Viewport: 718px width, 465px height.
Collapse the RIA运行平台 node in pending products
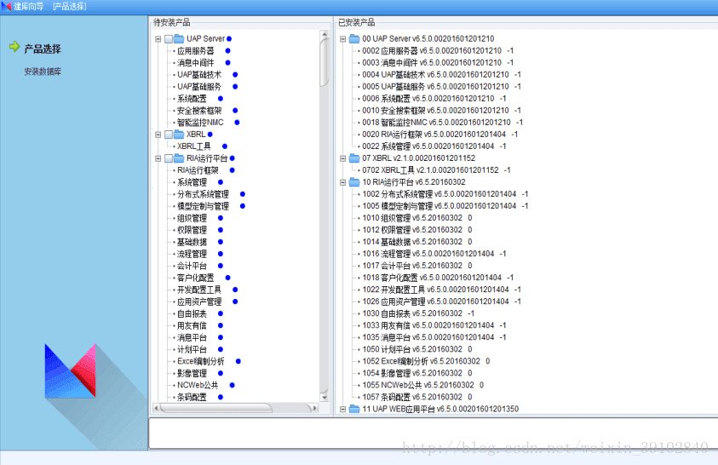[x=158, y=158]
